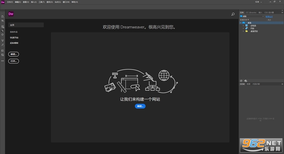Viewport: 284px width, 154px height.
Task: Switch to the CC Libraries tab
Action: pos(251,13)
